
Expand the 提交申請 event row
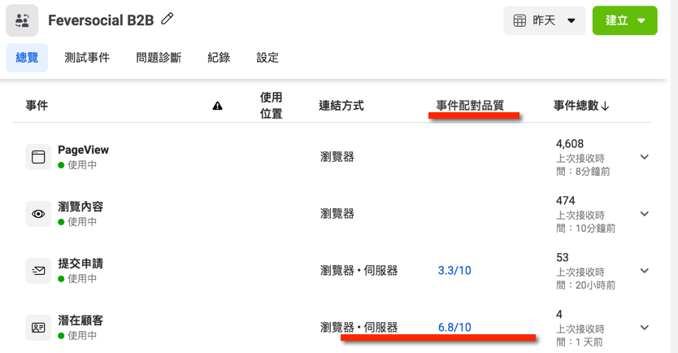(x=645, y=271)
